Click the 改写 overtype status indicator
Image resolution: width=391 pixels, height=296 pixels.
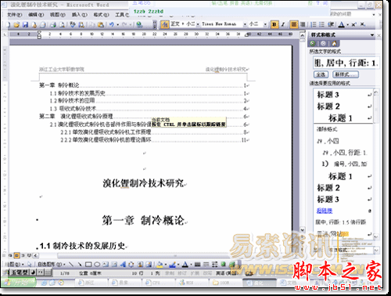pyautogui.click(x=208, y=273)
